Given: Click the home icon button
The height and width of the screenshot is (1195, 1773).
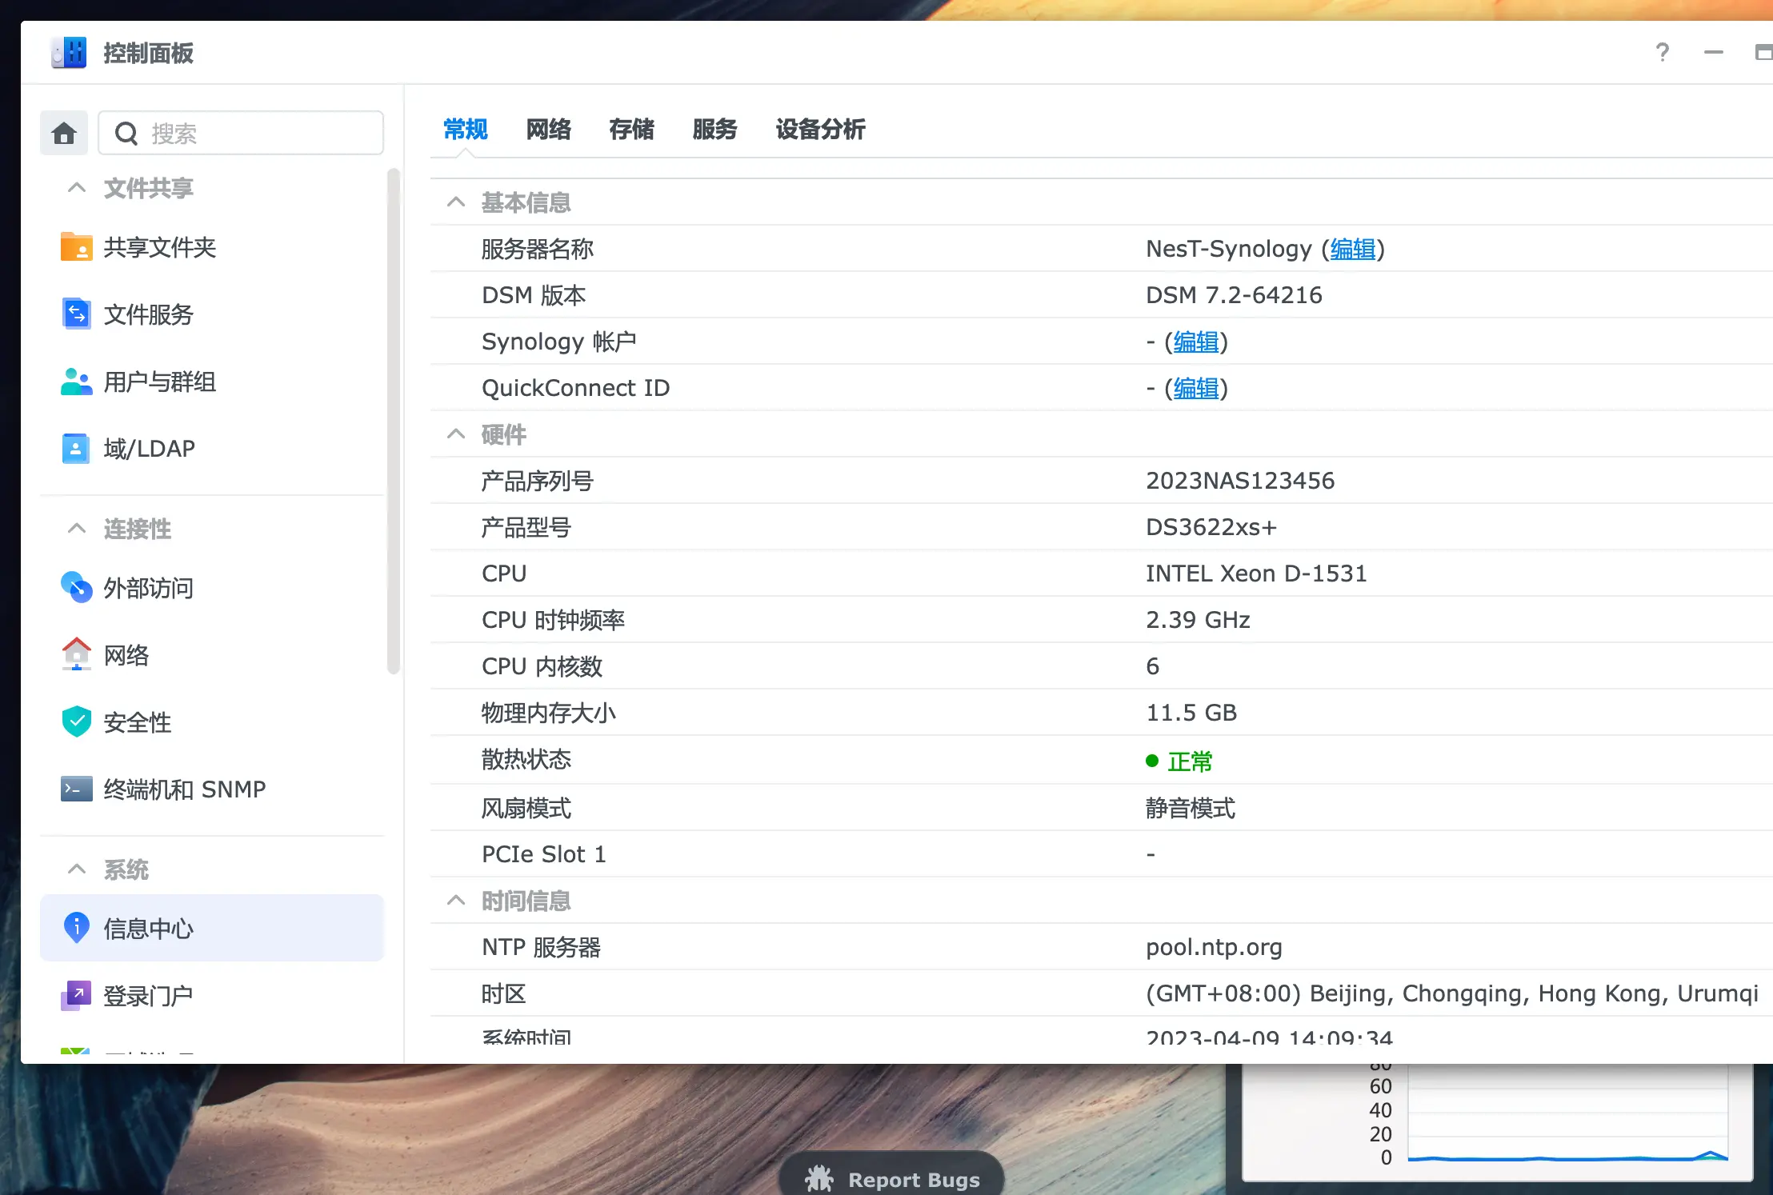Looking at the screenshot, I should [x=64, y=133].
